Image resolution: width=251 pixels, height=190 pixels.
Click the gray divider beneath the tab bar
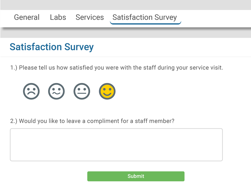[125, 33]
